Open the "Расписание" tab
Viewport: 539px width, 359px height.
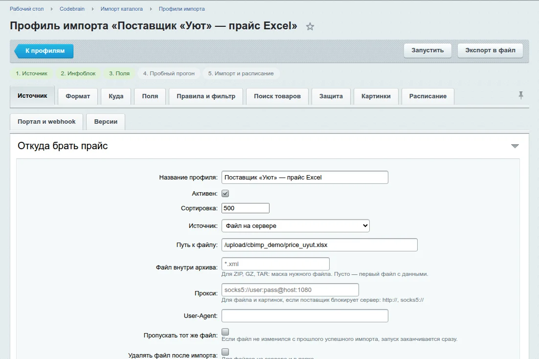point(427,96)
